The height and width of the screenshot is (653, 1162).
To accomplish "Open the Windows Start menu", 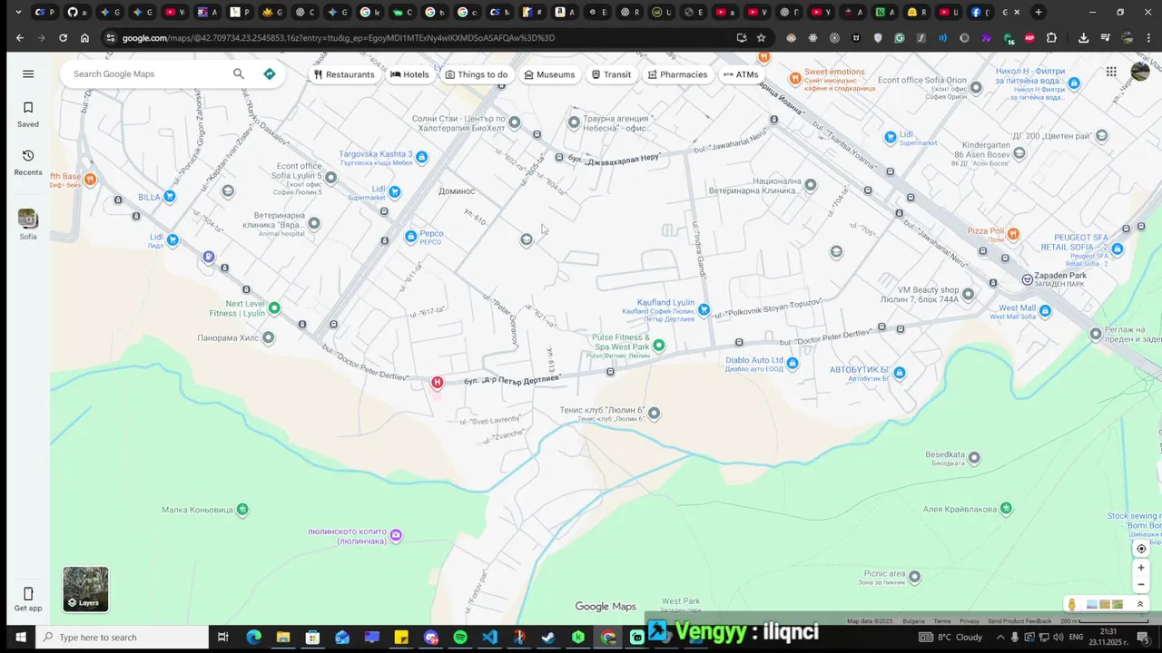I will [x=20, y=638].
